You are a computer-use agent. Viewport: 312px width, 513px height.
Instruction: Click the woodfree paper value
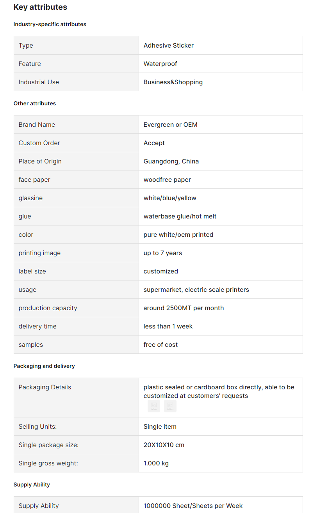click(x=168, y=179)
